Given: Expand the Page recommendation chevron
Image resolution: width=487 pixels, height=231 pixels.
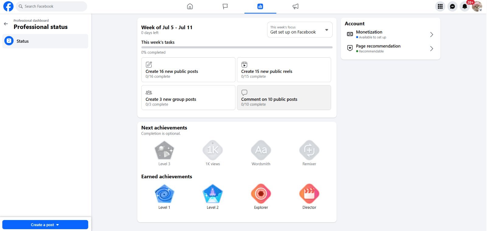Looking at the screenshot, I should pos(432,48).
